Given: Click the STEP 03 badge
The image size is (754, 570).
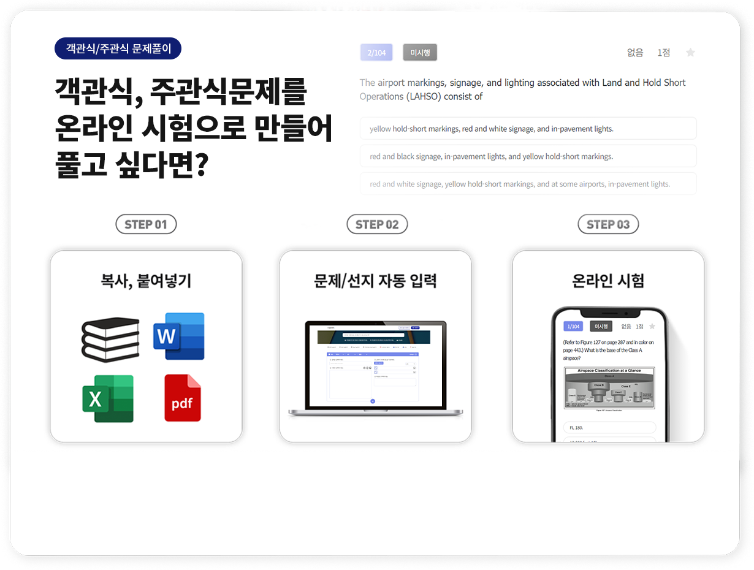Looking at the screenshot, I should [608, 224].
